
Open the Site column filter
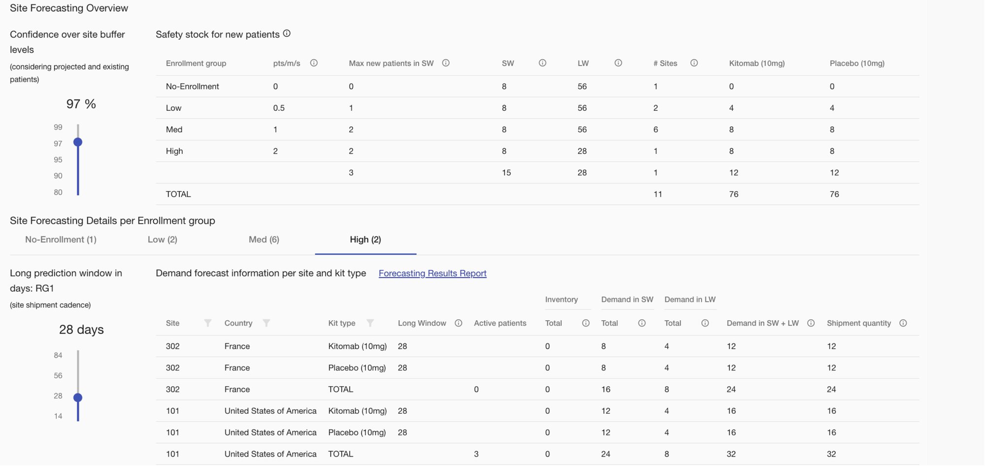[x=208, y=323]
